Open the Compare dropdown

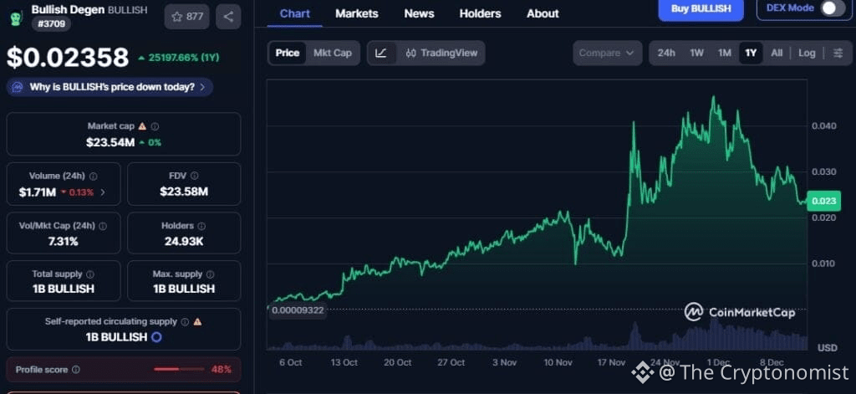point(607,53)
